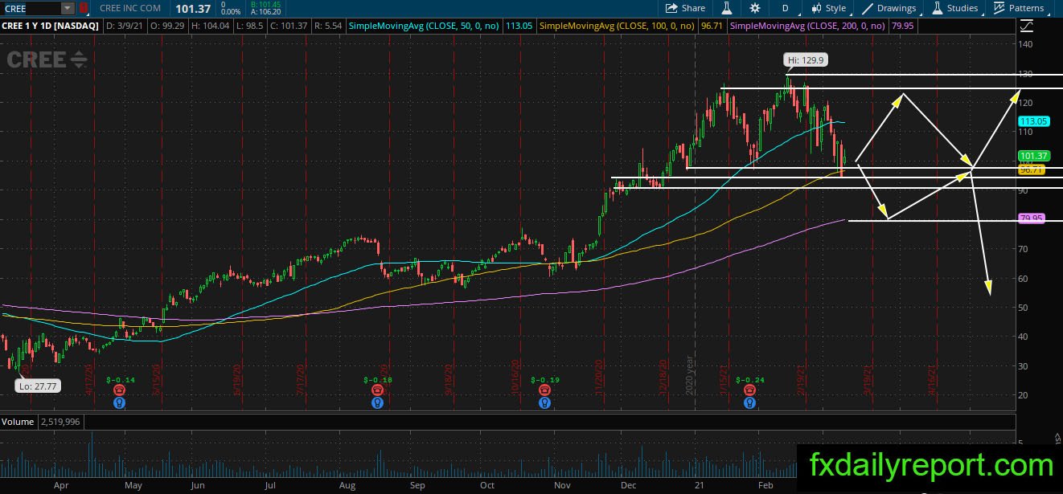Click the Volume study label
The image size is (1063, 494).
click(x=18, y=422)
